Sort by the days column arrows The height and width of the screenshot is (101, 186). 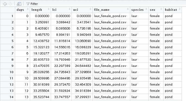pyautogui.click(x=28, y=9)
